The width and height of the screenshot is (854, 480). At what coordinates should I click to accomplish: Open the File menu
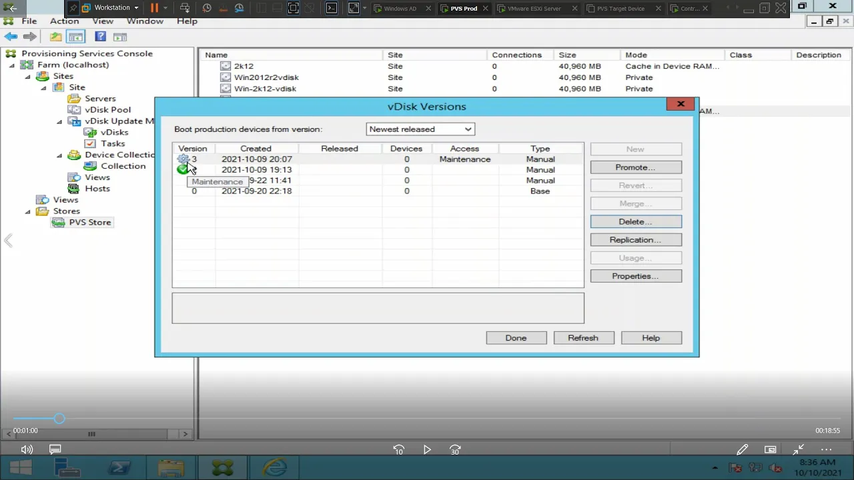pos(29,21)
